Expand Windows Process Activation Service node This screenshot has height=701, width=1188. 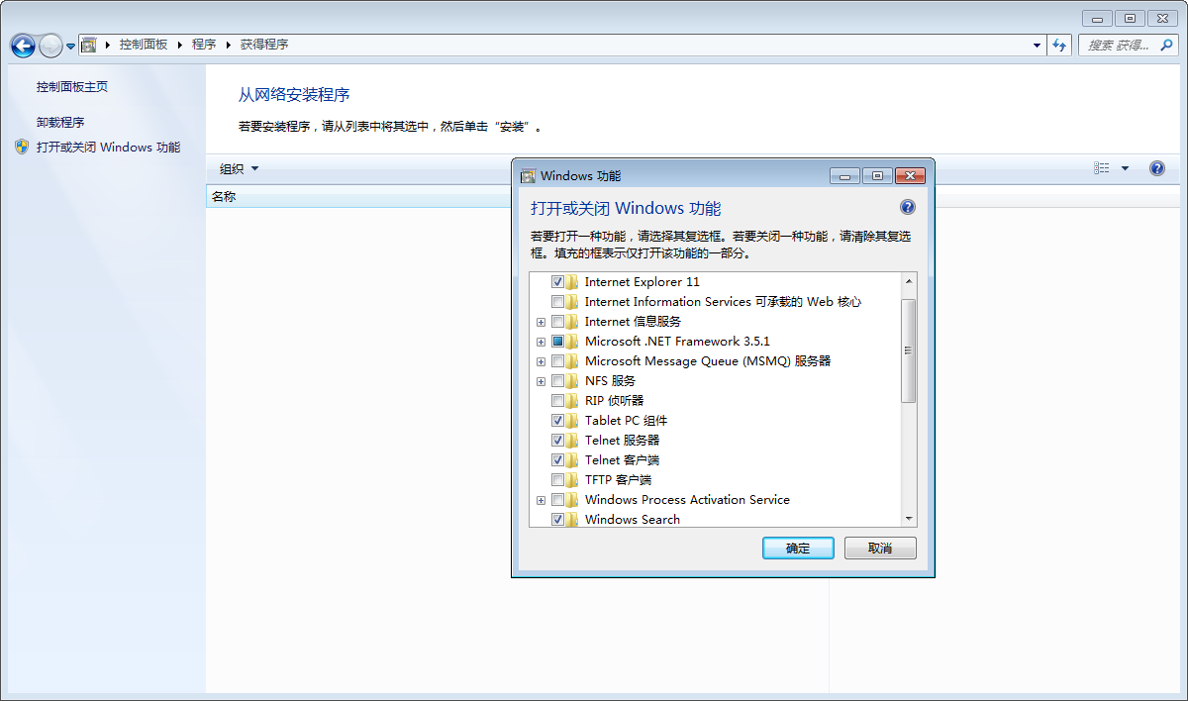point(541,500)
